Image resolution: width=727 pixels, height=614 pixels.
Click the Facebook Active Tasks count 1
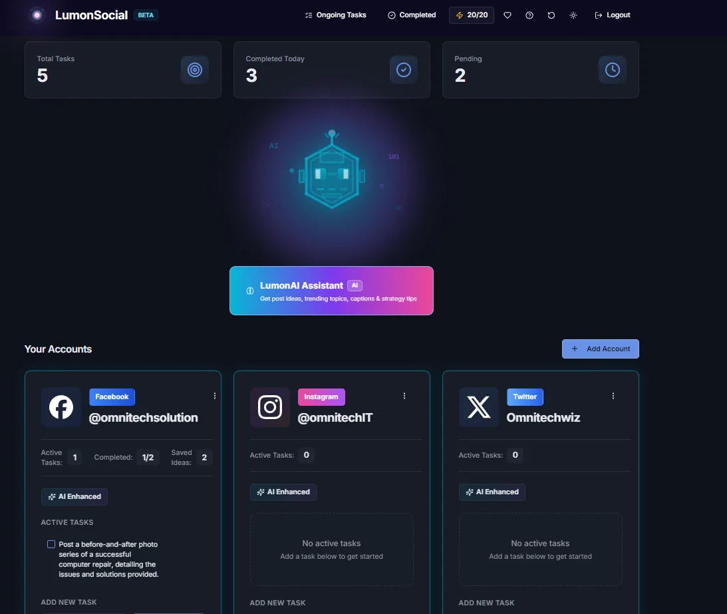pyautogui.click(x=74, y=458)
